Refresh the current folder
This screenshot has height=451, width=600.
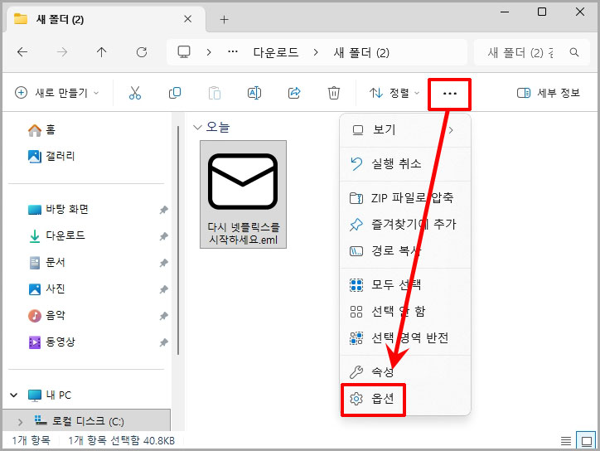click(x=142, y=52)
